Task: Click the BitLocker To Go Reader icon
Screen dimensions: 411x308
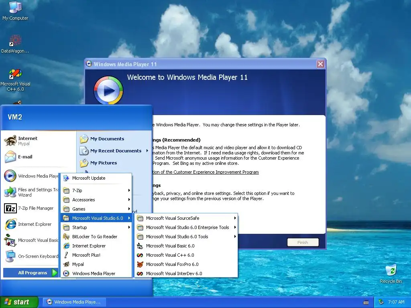Action: (66, 237)
